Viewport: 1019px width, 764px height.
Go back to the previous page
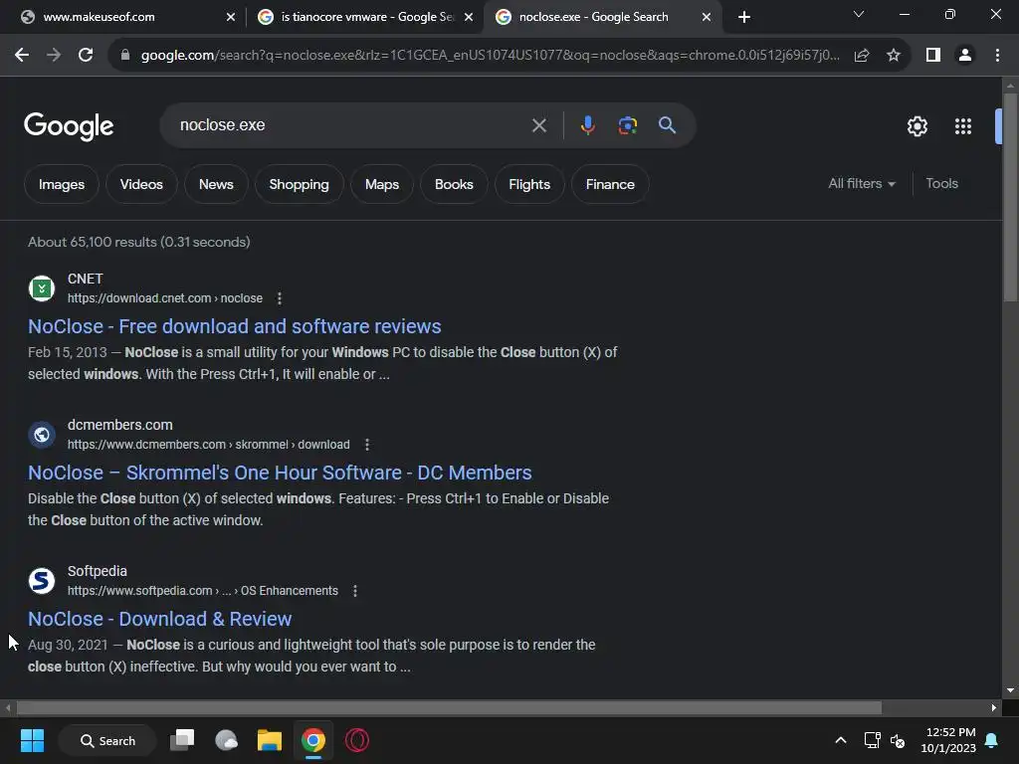pyautogui.click(x=22, y=56)
